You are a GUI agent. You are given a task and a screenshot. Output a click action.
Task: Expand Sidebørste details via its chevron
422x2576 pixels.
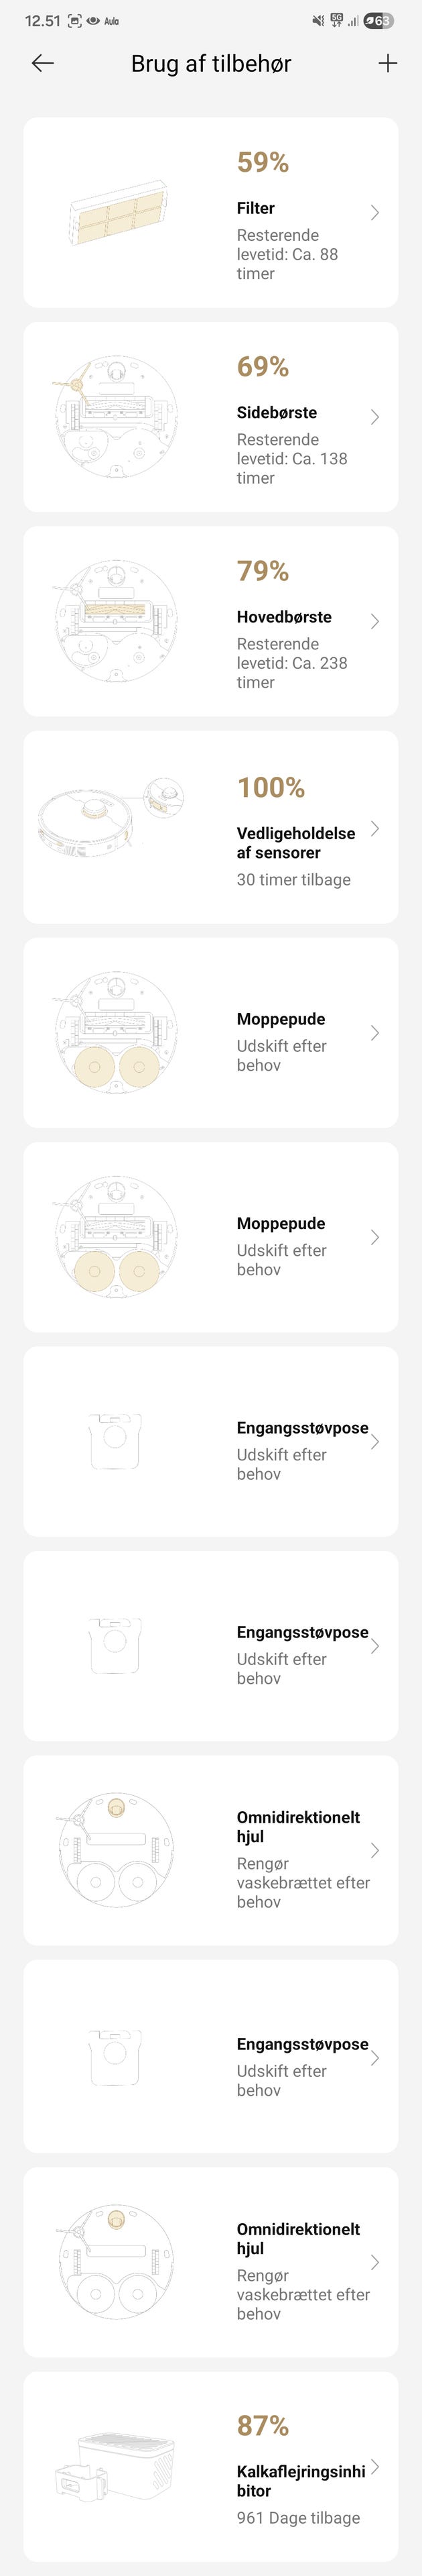pos(374,417)
